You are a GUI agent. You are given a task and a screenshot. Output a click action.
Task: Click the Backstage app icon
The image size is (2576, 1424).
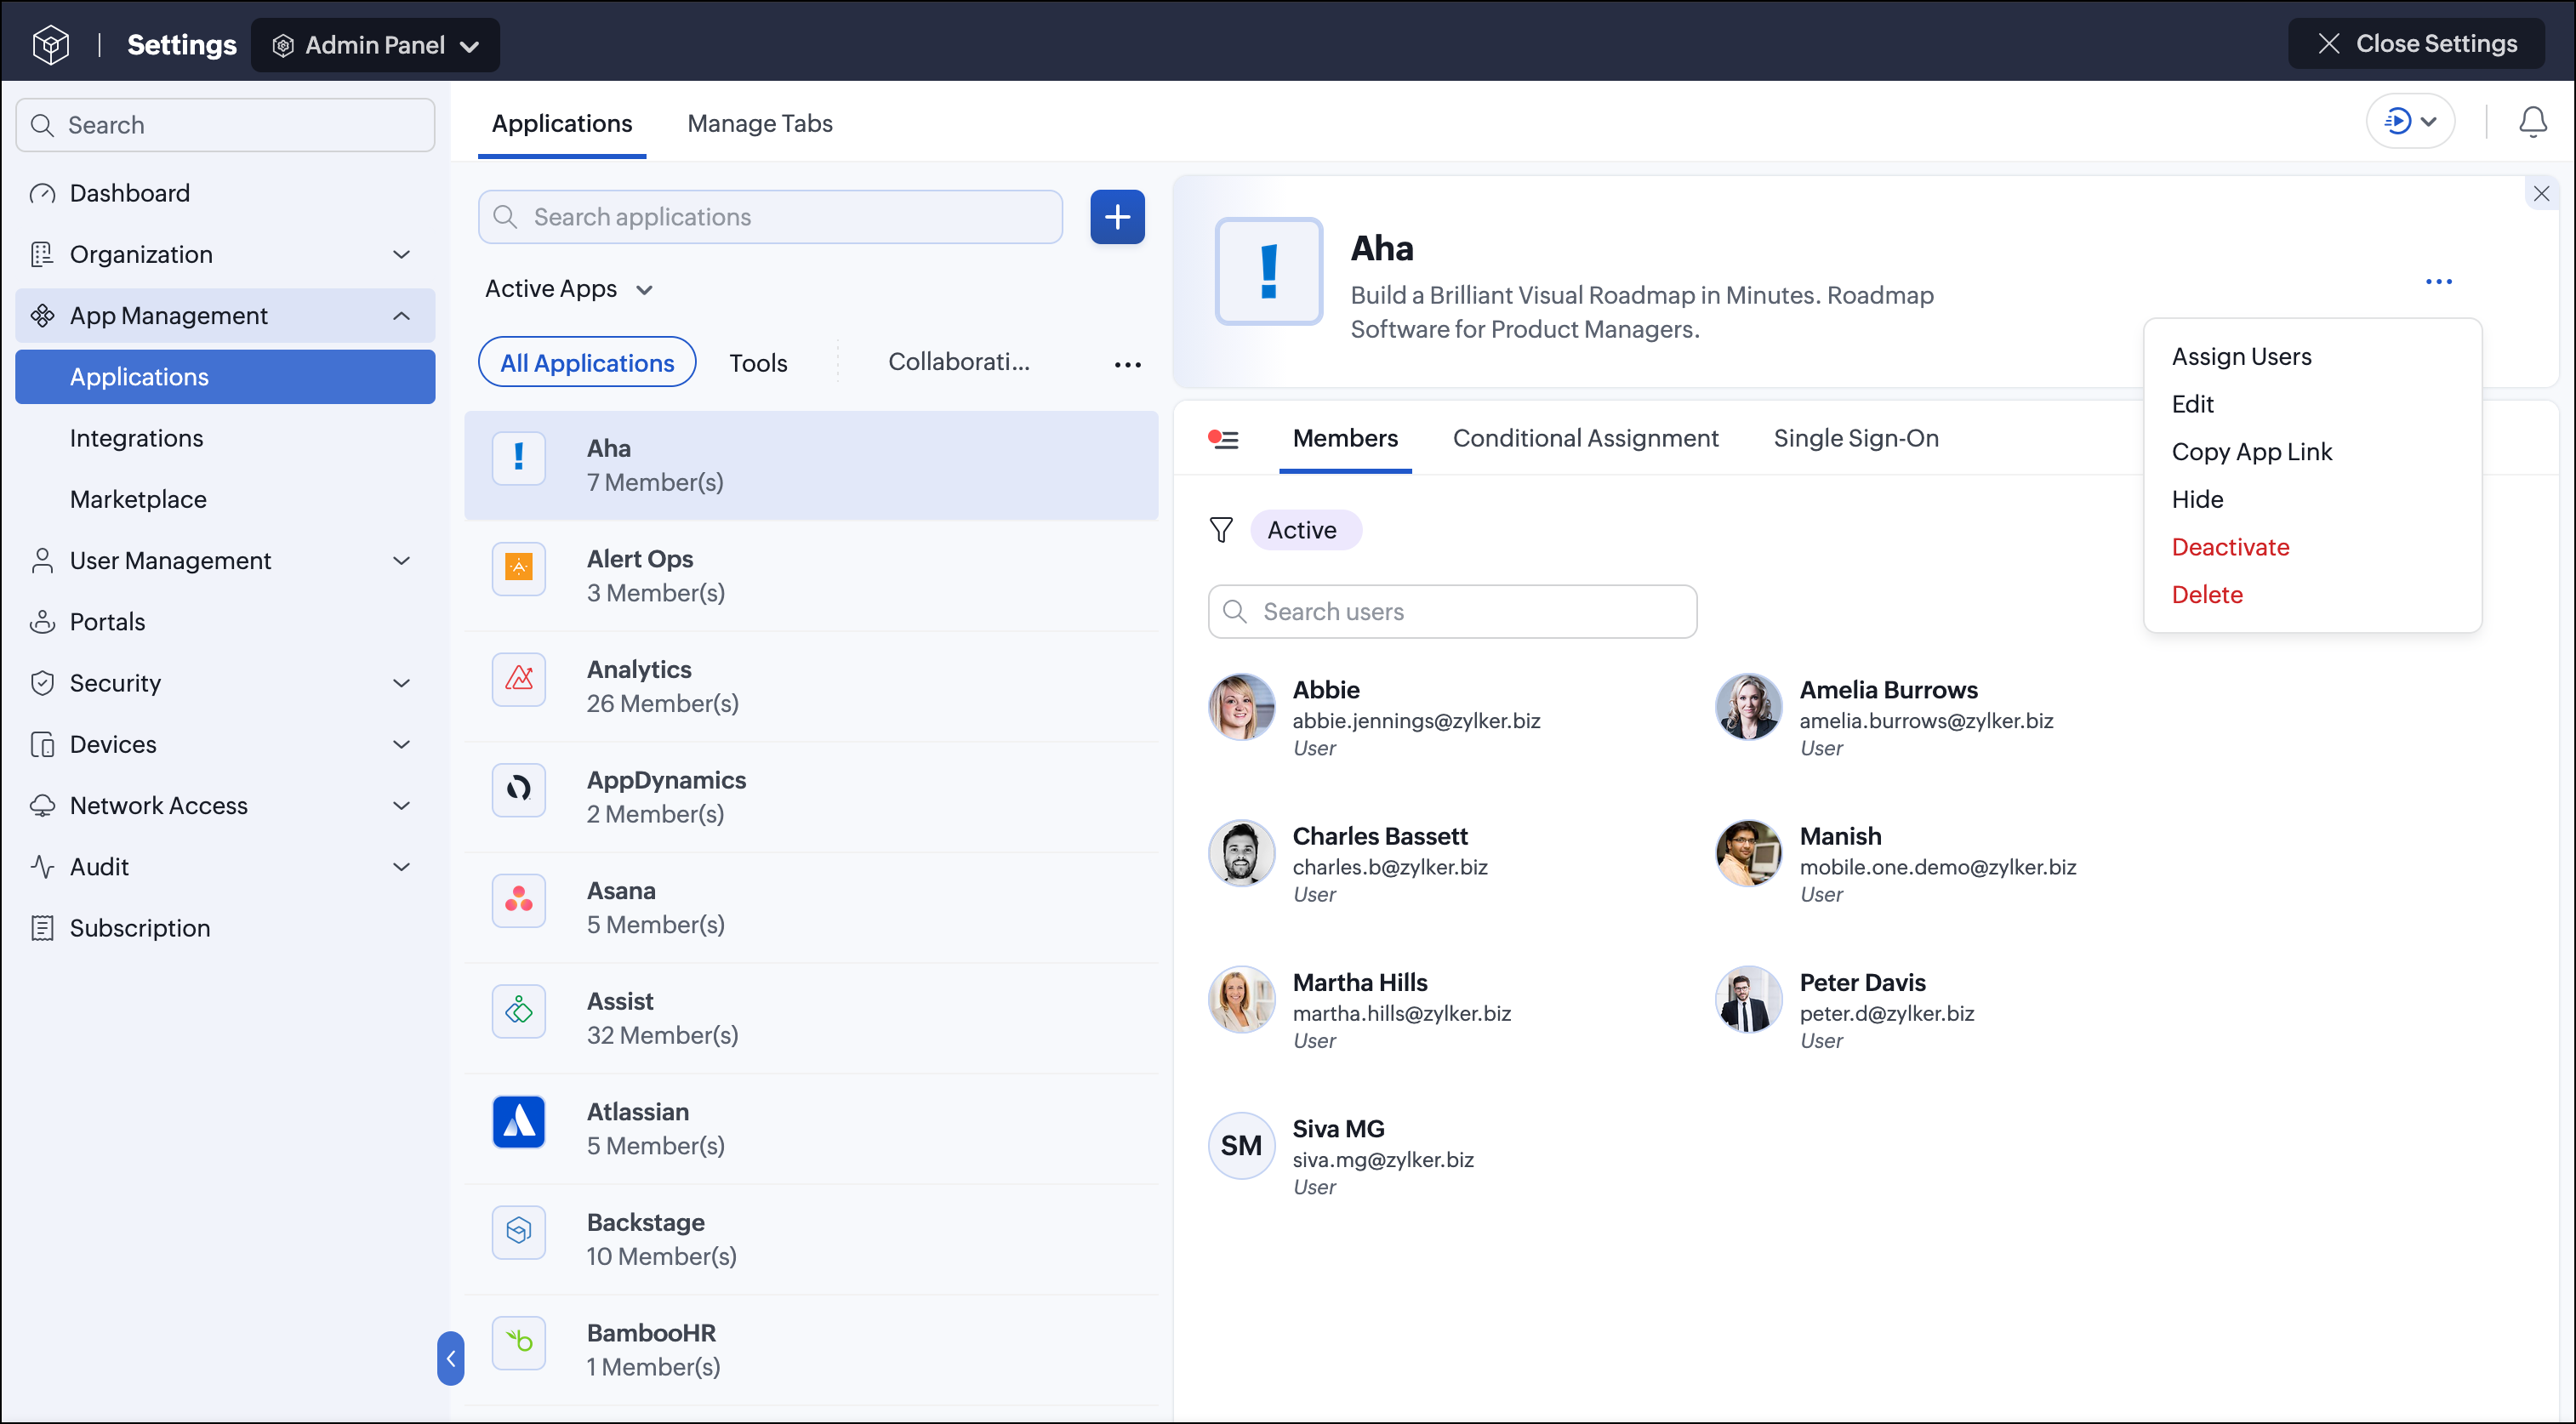click(519, 1232)
